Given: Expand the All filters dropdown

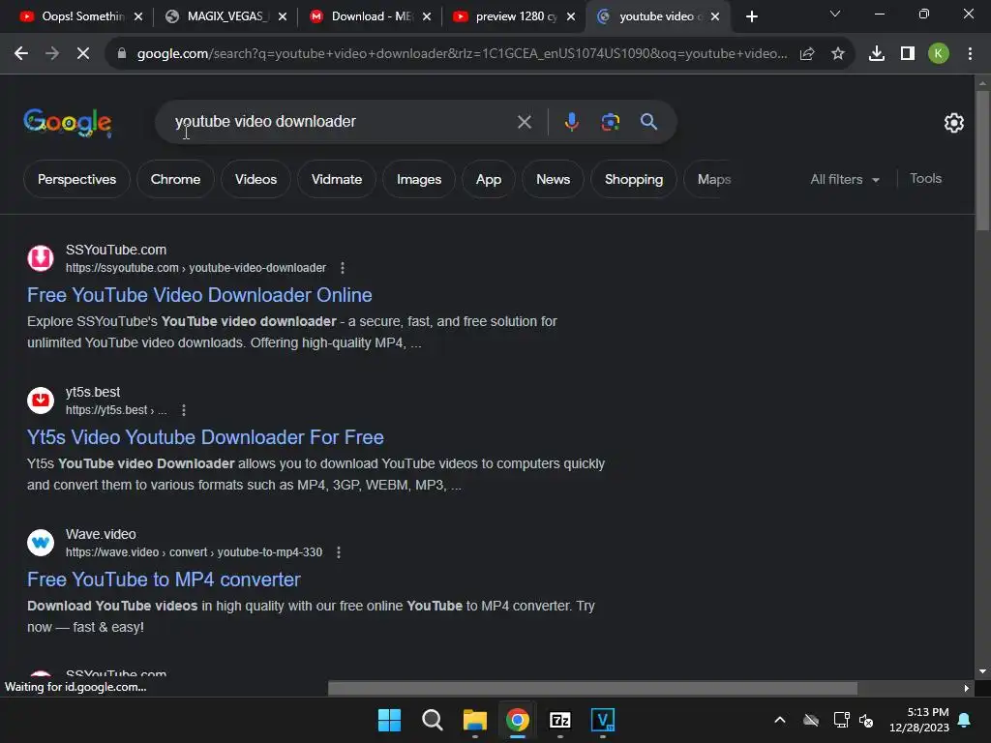Looking at the screenshot, I should click(x=844, y=179).
